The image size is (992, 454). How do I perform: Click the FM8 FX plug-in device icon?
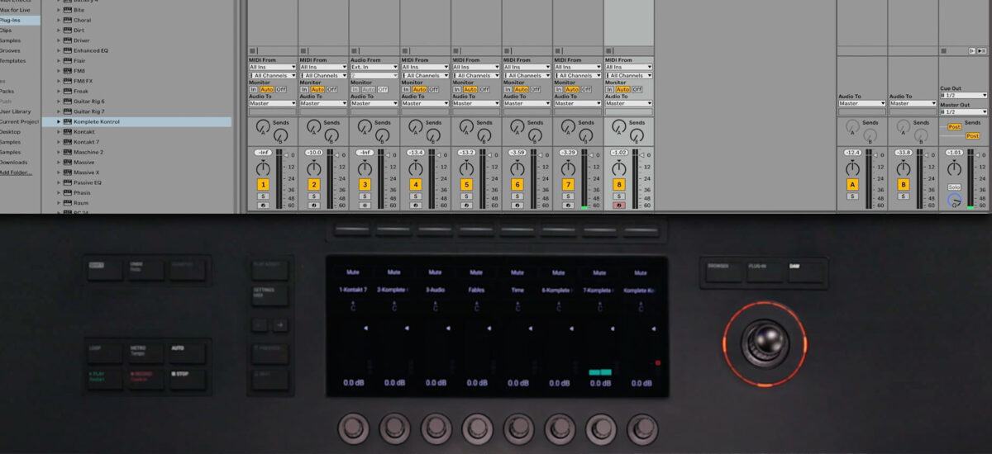[68, 81]
